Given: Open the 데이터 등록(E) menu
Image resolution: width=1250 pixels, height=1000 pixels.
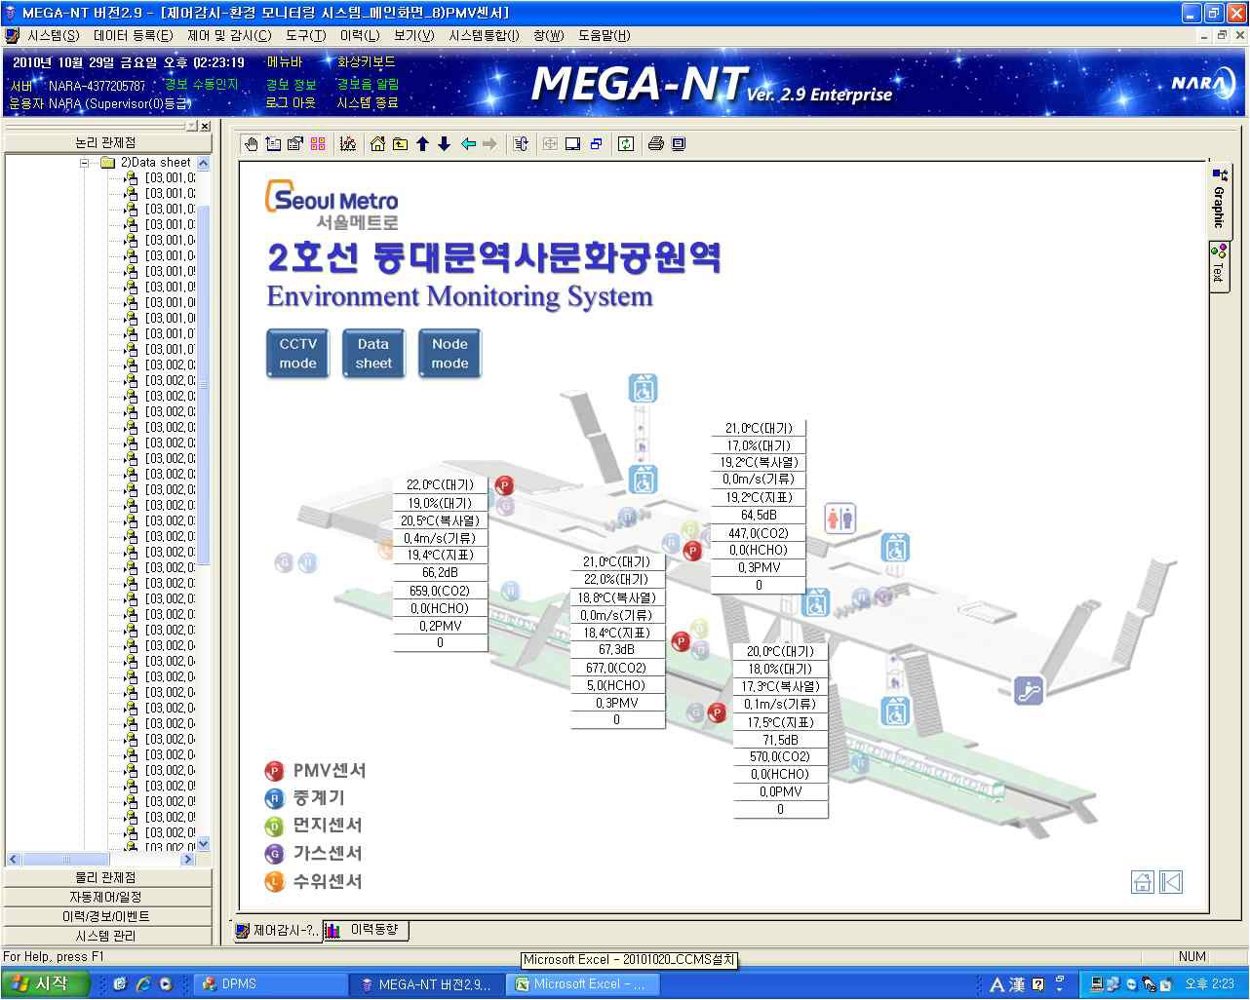Looking at the screenshot, I should click(134, 36).
